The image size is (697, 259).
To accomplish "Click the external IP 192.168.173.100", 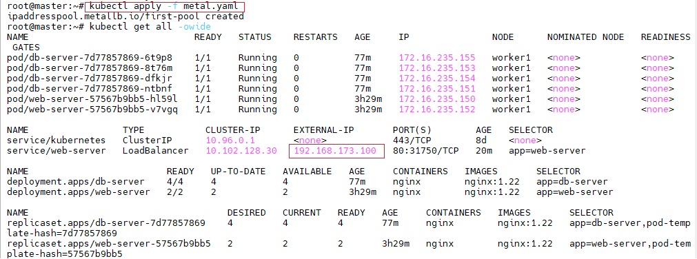I will pyautogui.click(x=335, y=151).
